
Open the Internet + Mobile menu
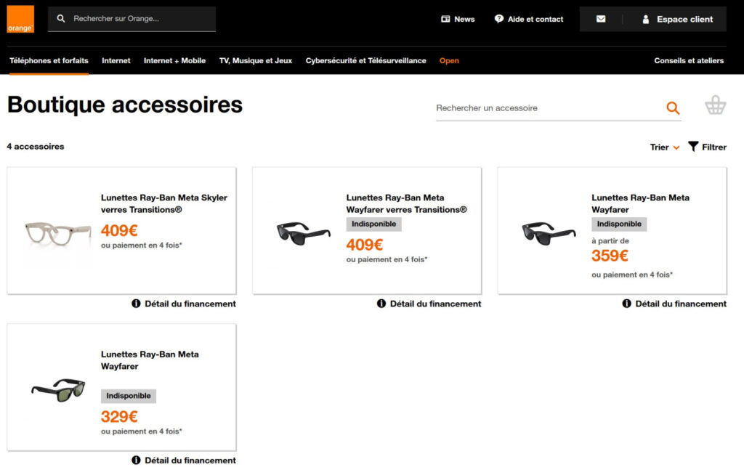[174, 61]
